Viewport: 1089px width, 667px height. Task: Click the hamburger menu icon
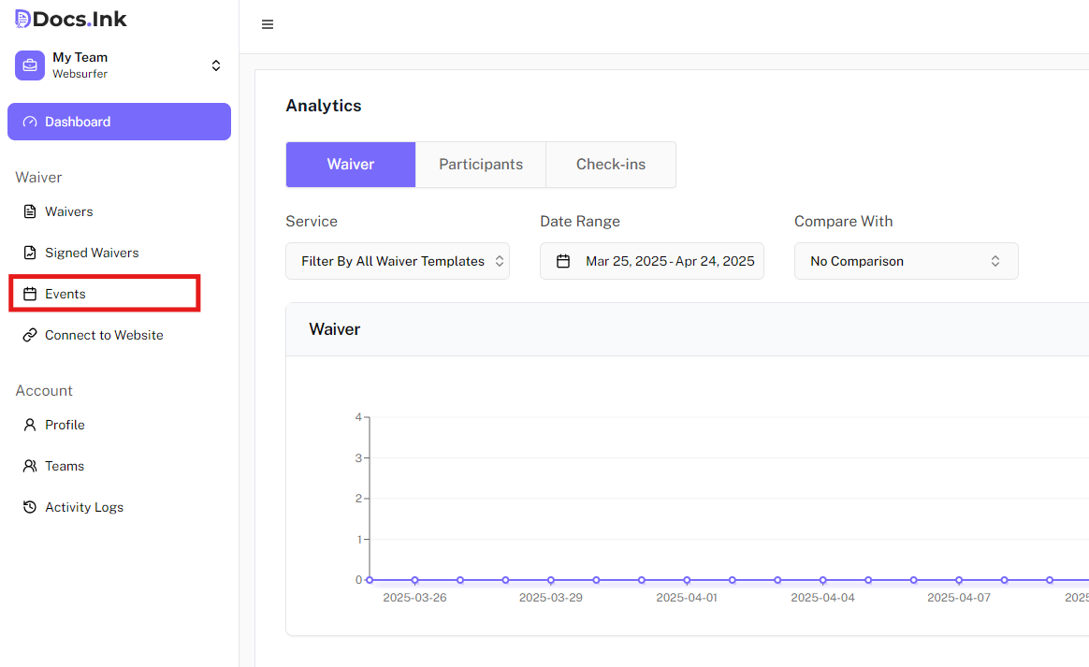268,25
